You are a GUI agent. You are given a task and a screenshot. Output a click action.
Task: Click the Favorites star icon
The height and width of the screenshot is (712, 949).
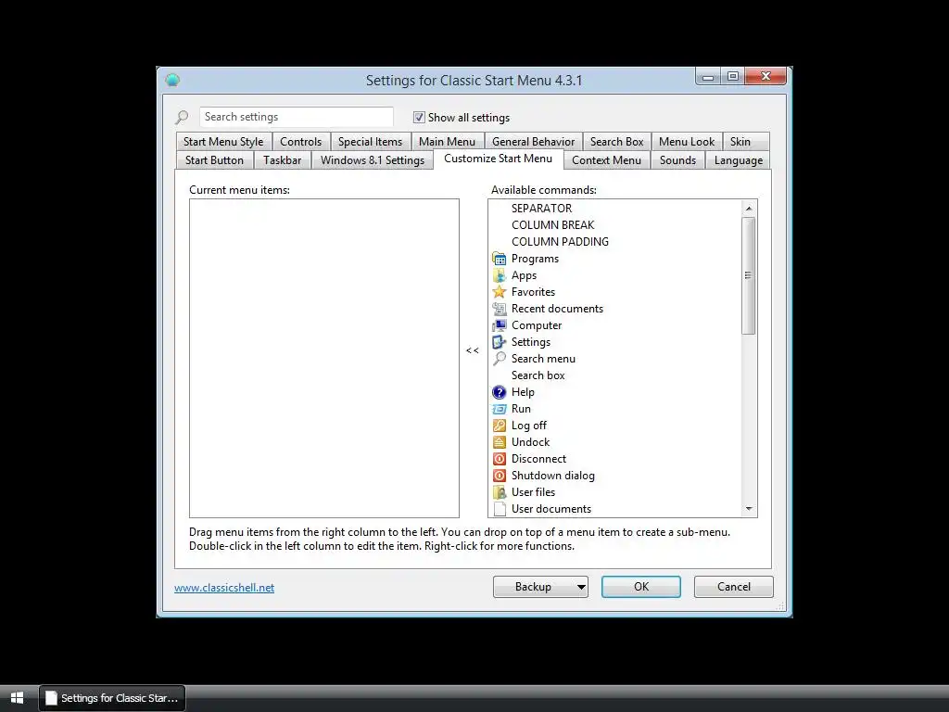tap(500, 292)
